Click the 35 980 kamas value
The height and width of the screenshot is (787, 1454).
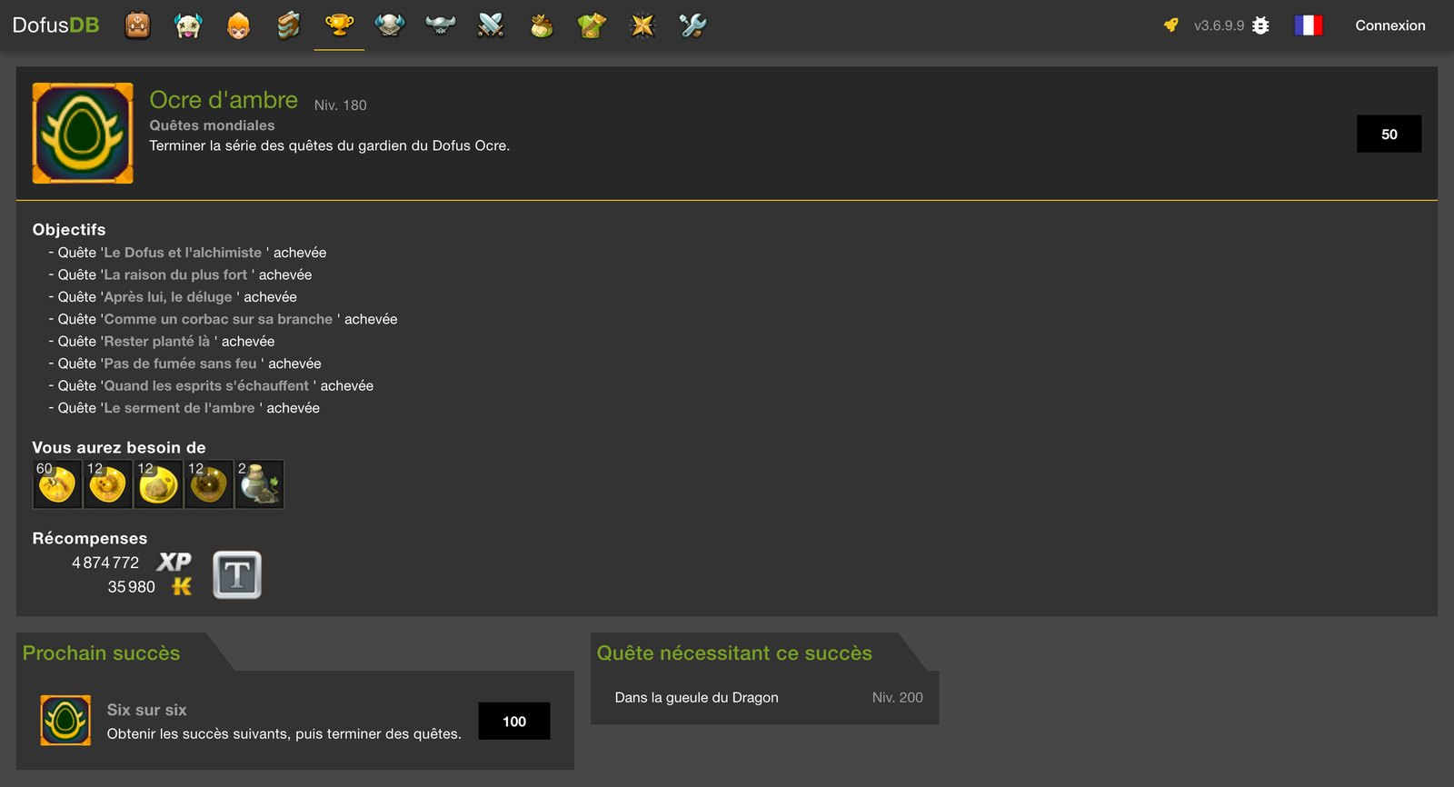[x=132, y=587]
